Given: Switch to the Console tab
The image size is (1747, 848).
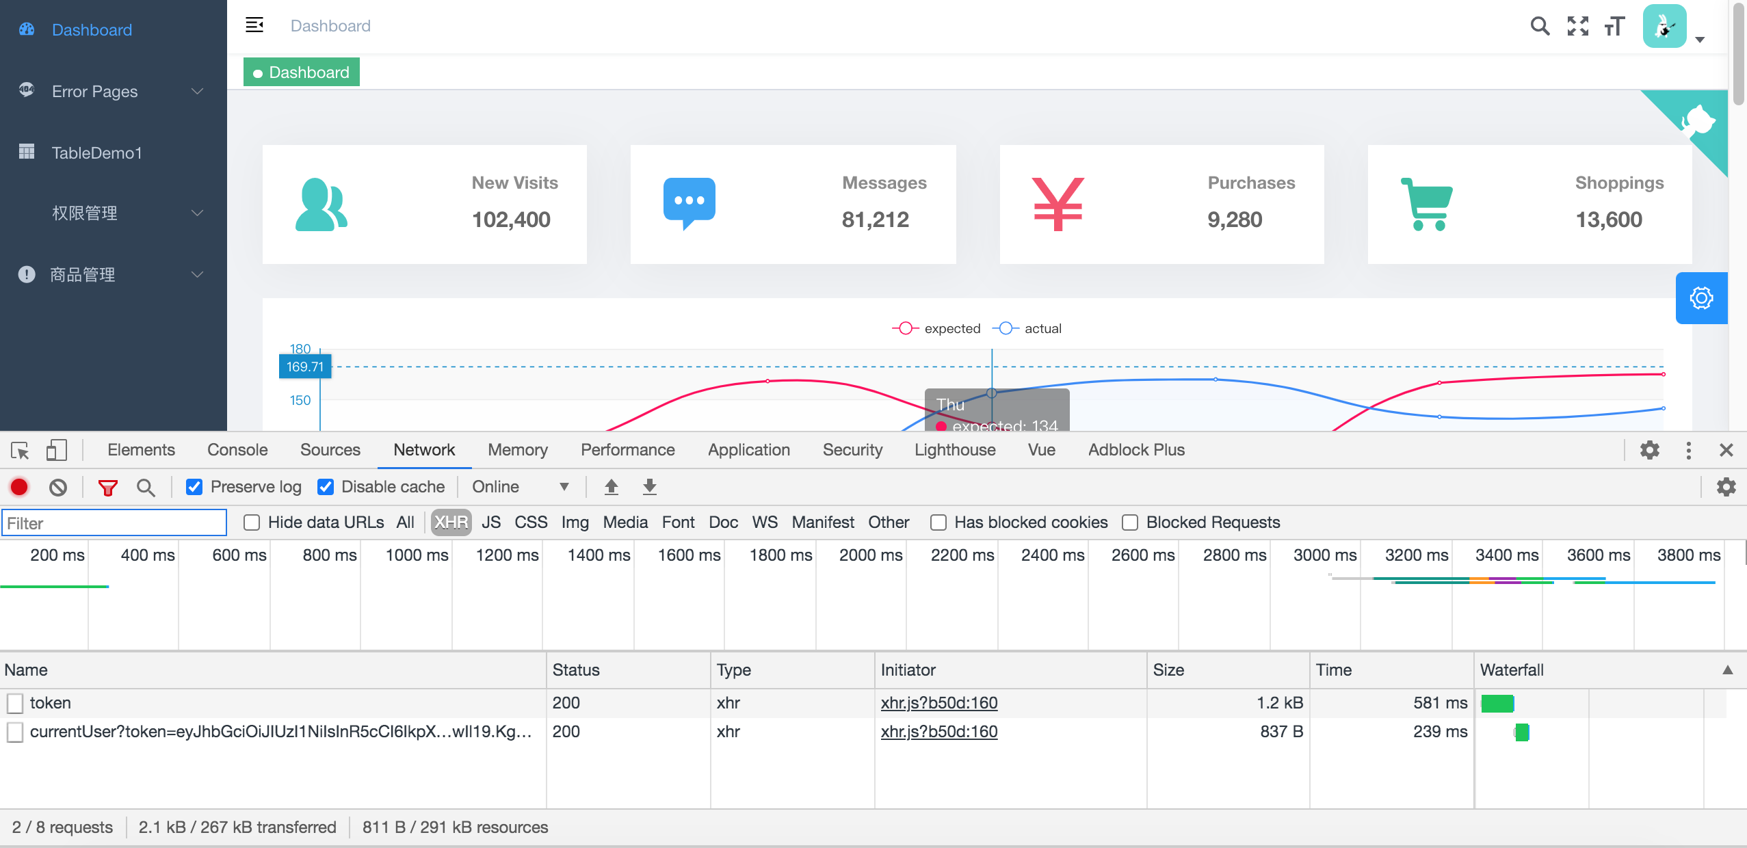Looking at the screenshot, I should pyautogui.click(x=237, y=450).
